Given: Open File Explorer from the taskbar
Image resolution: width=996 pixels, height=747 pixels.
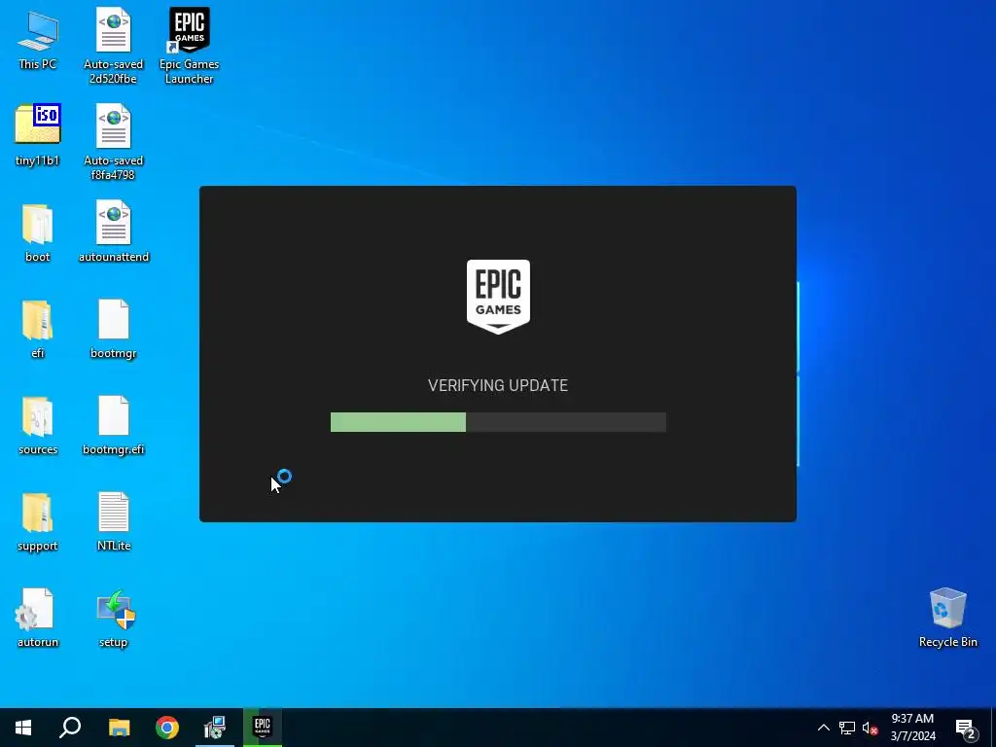Looking at the screenshot, I should coord(119,728).
